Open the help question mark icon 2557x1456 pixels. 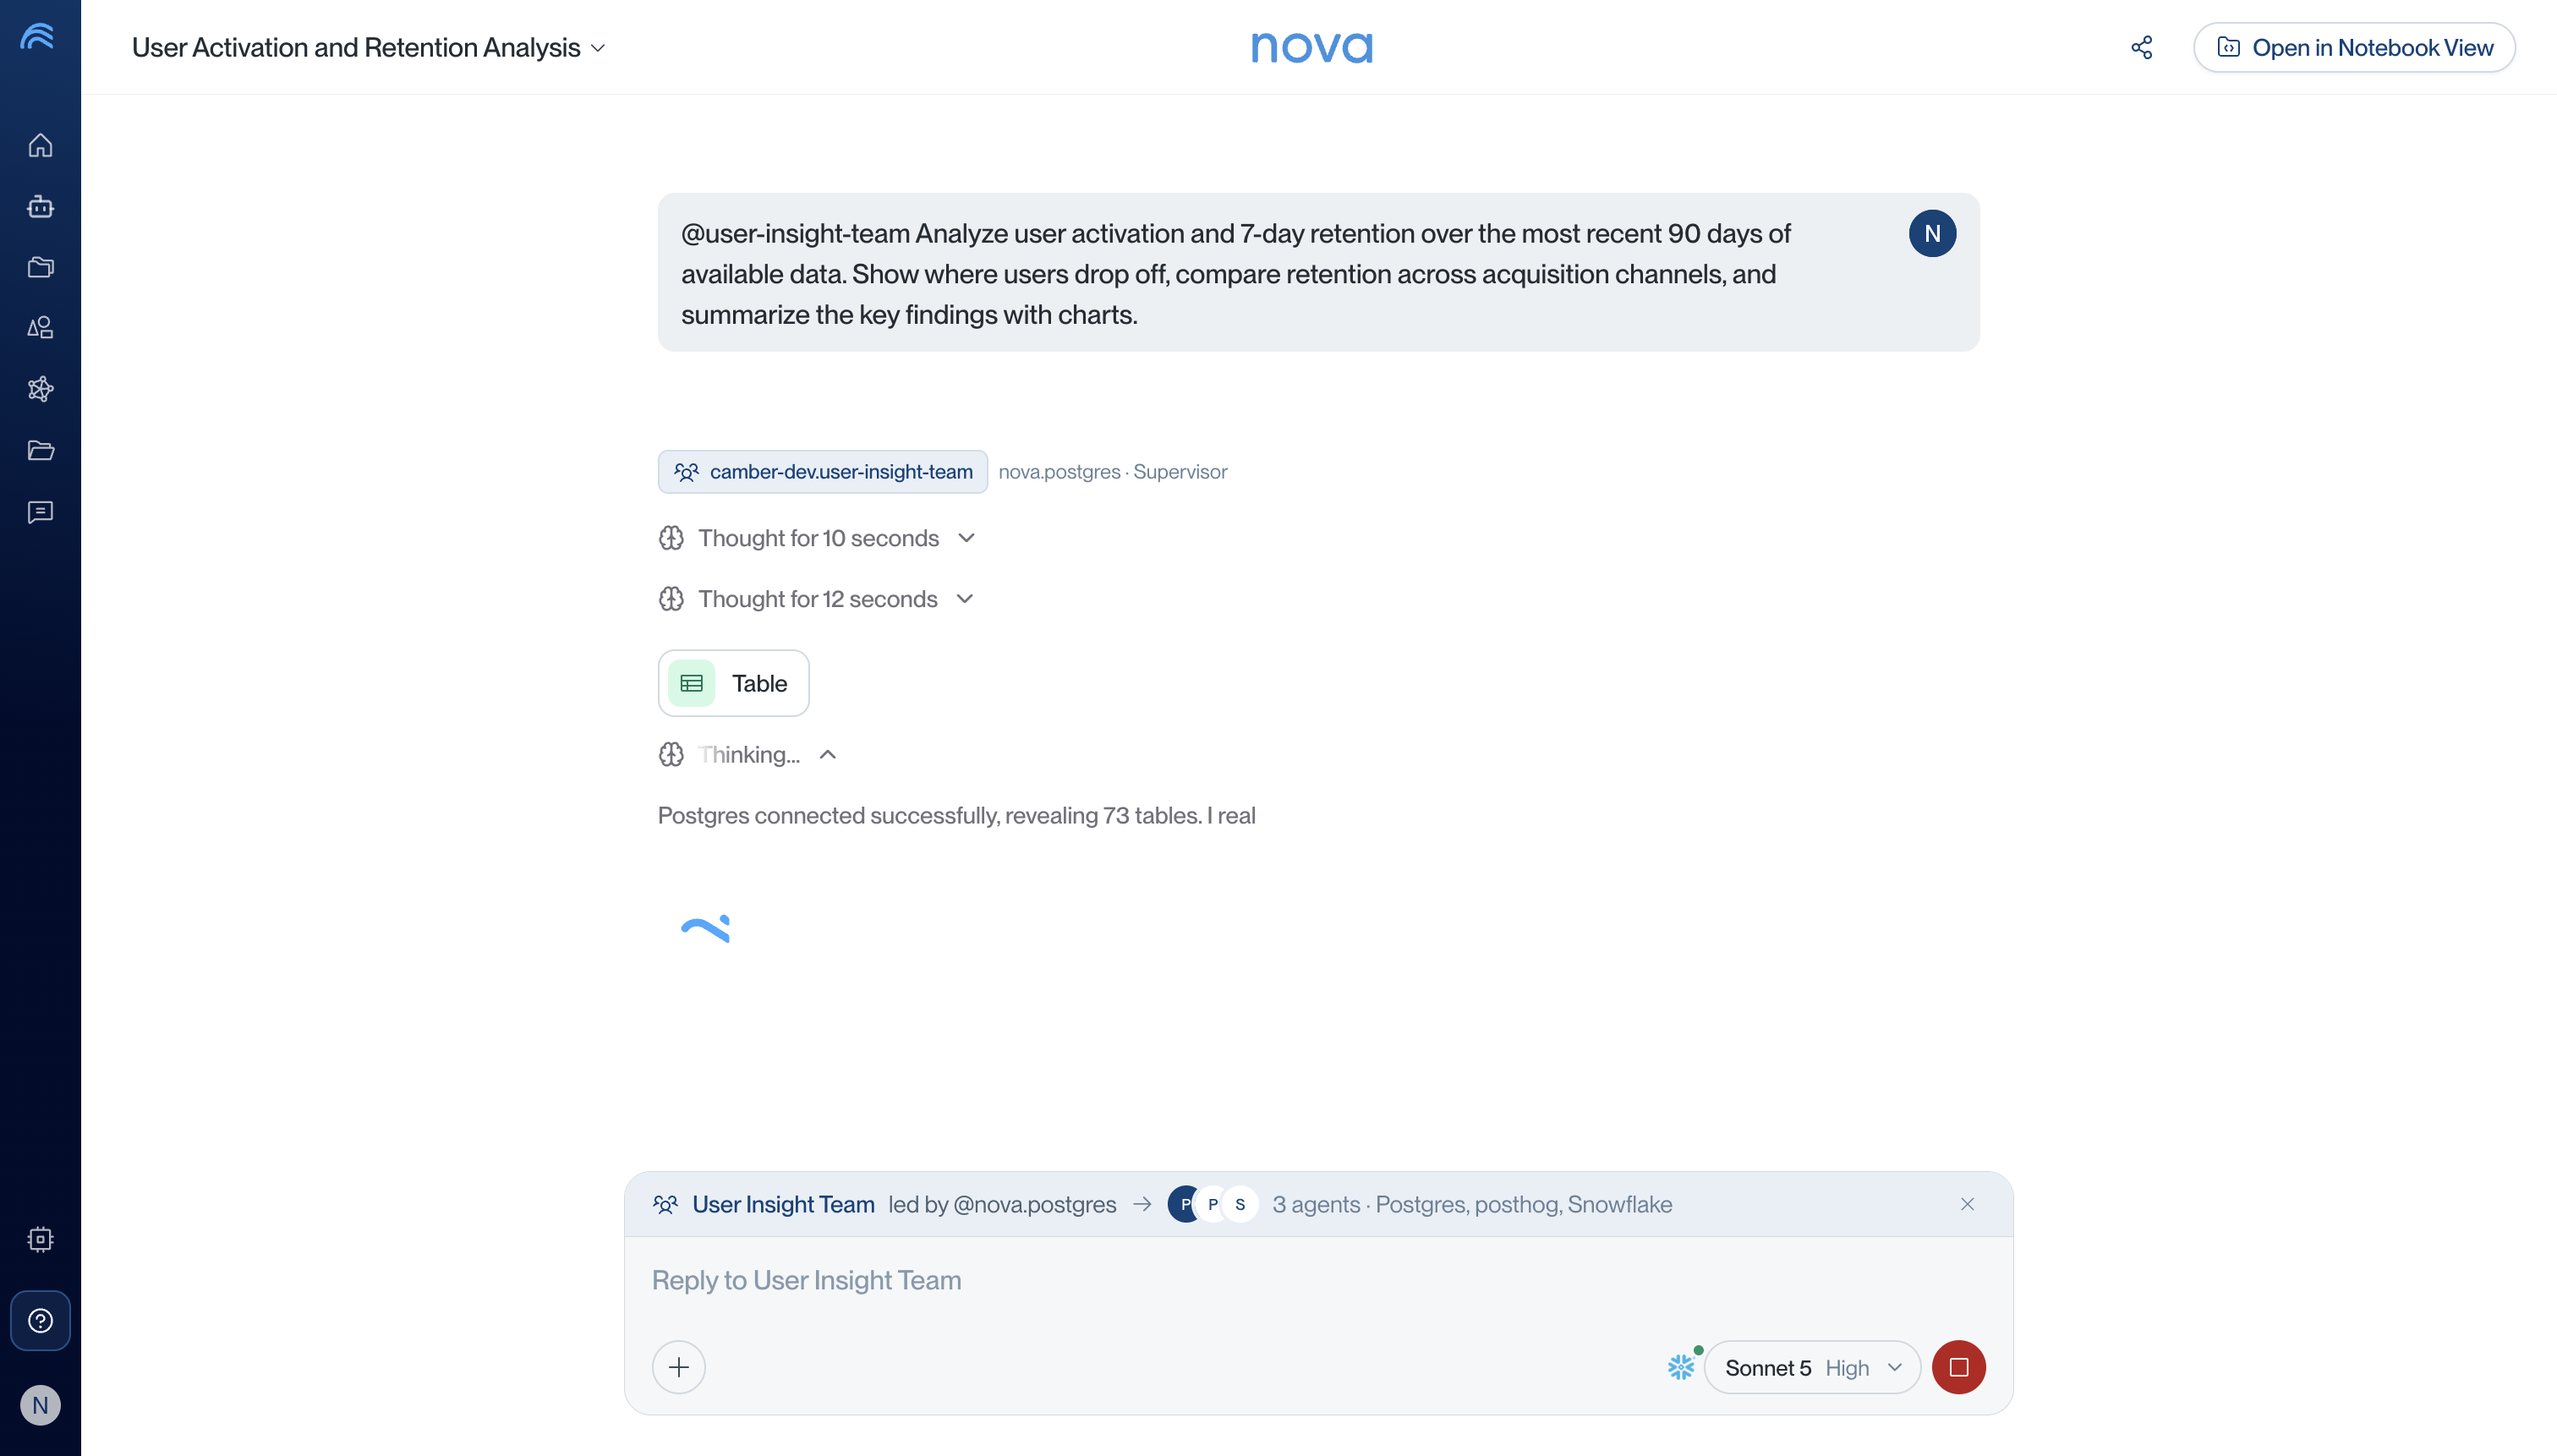click(40, 1320)
